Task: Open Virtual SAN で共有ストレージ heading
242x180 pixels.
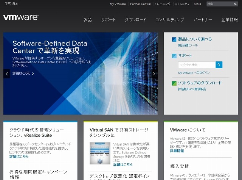Action: (x=119, y=133)
